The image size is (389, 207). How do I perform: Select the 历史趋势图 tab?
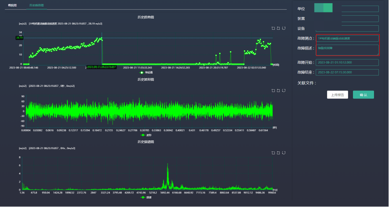click(37, 5)
